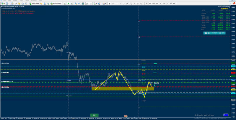
Task: Switch to the M30 timeframe
Action: [x=157, y=4]
